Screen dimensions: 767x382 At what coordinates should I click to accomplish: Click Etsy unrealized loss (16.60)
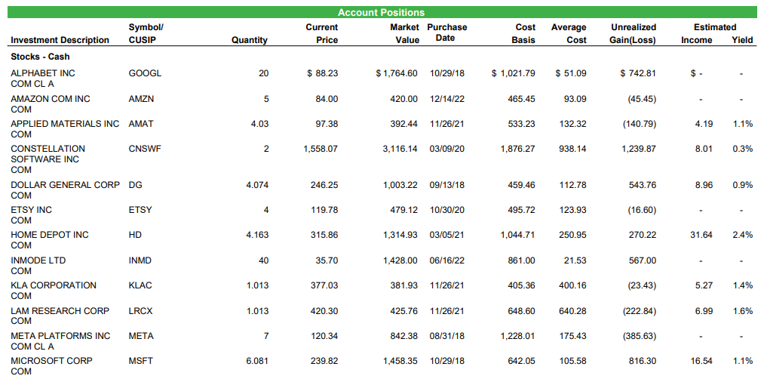pos(641,210)
